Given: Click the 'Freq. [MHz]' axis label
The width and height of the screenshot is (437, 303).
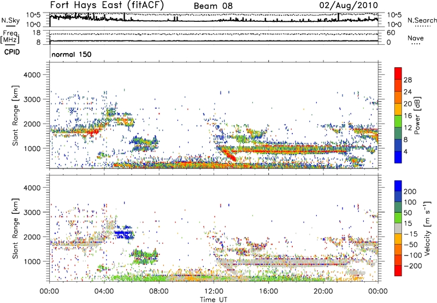Looking at the screenshot, I should [10, 37].
